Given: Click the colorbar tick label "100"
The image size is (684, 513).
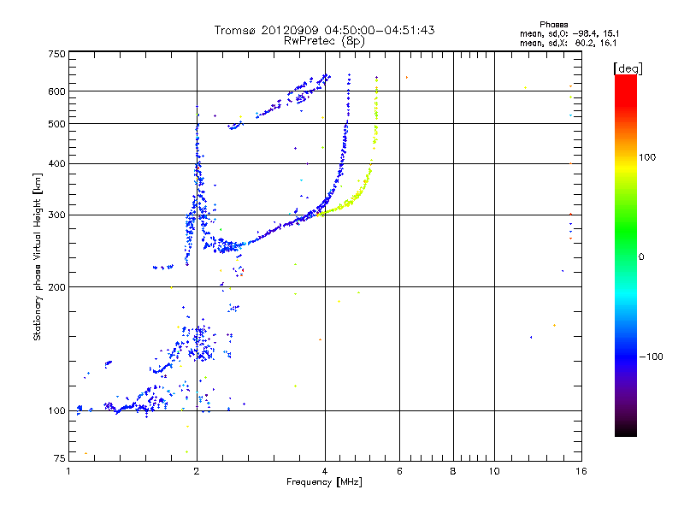Looking at the screenshot, I should tap(647, 157).
